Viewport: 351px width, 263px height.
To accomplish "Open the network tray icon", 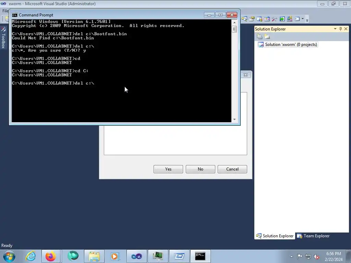I will (x=308, y=256).
